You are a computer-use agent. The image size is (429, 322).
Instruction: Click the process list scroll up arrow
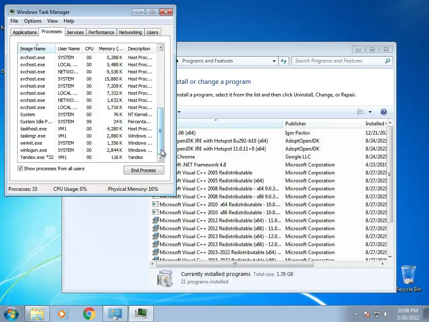coord(160,47)
